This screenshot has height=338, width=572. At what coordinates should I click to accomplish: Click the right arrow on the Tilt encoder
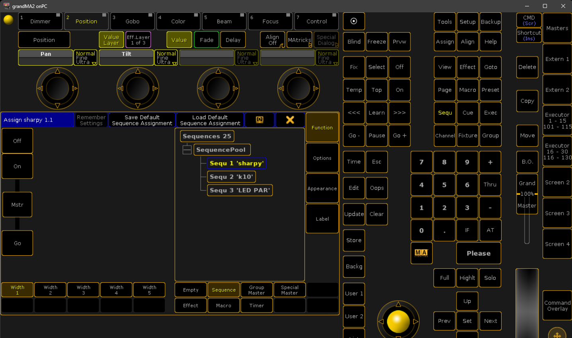[x=155, y=88]
